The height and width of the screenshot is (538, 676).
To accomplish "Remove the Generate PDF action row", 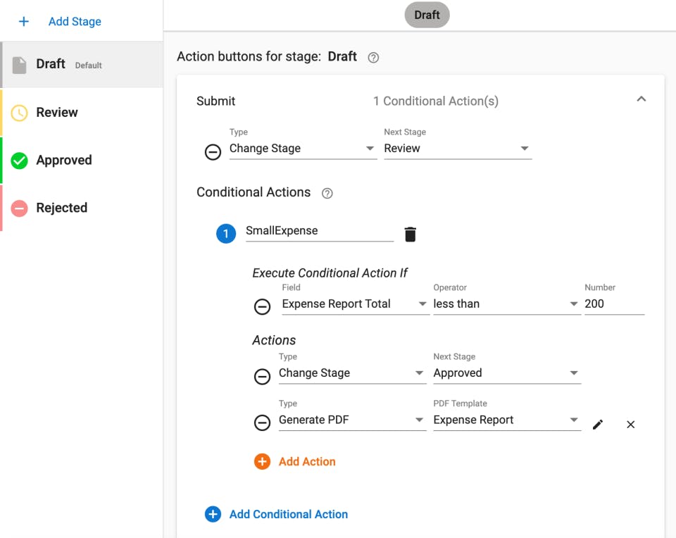I will click(x=263, y=423).
